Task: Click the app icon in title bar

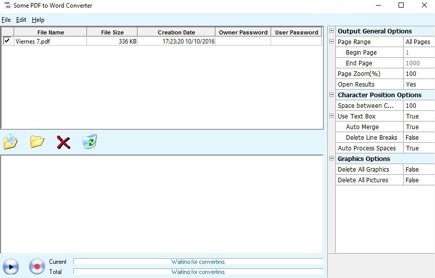Action: click(x=7, y=5)
